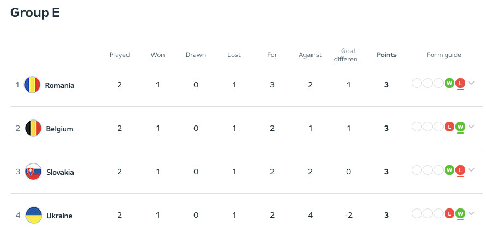Viewport: 486px width, 234px height.
Task: Open the Romania team link
Action: (x=59, y=85)
